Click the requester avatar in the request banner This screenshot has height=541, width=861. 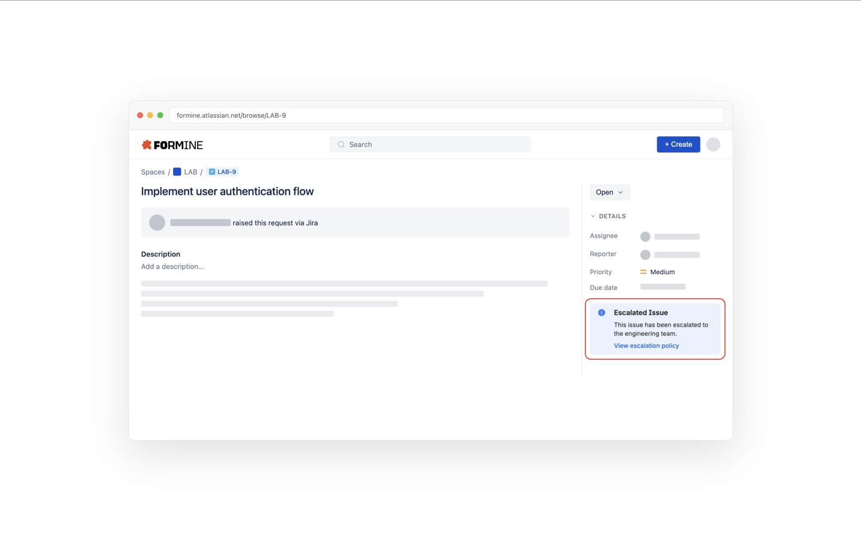click(157, 222)
